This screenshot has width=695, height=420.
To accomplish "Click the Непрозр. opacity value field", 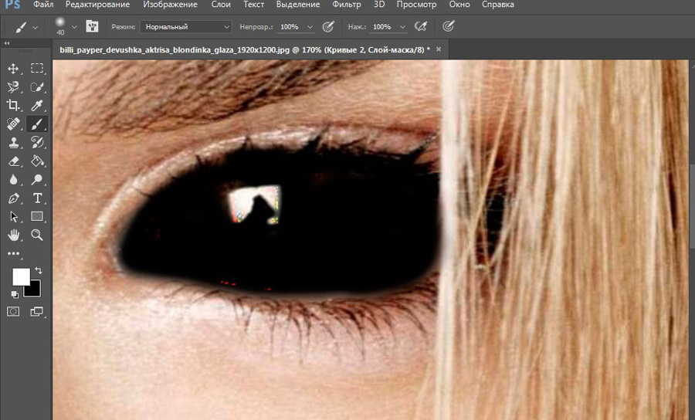I will pyautogui.click(x=291, y=27).
